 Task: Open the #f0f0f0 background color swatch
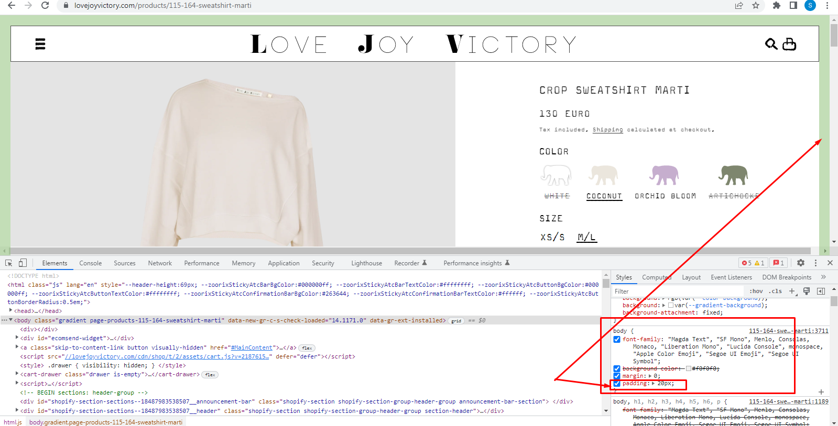[x=689, y=369]
